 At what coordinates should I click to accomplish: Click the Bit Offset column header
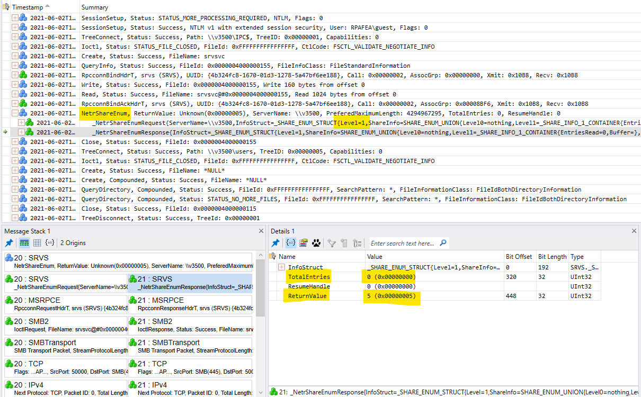coord(519,256)
